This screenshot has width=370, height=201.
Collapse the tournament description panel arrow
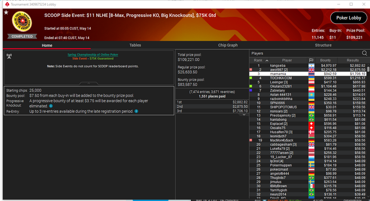89,83
